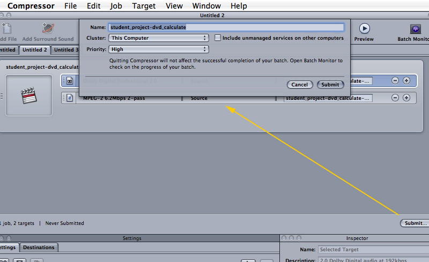
Task: Click the clapperboard source media thumbnail
Action: 28,96
